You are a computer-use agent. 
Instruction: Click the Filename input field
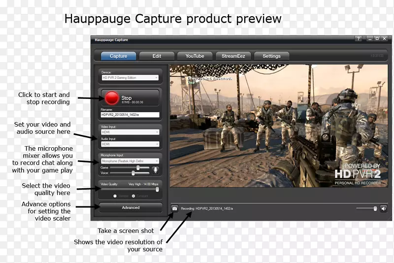point(130,115)
